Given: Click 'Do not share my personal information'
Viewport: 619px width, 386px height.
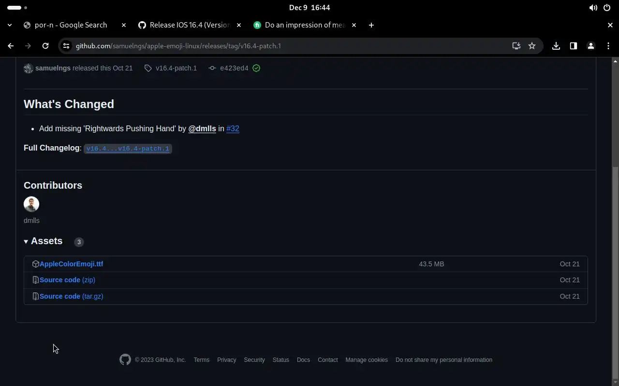Looking at the screenshot, I should point(444,360).
